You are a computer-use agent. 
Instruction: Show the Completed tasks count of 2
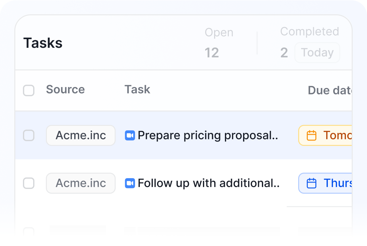coord(284,53)
